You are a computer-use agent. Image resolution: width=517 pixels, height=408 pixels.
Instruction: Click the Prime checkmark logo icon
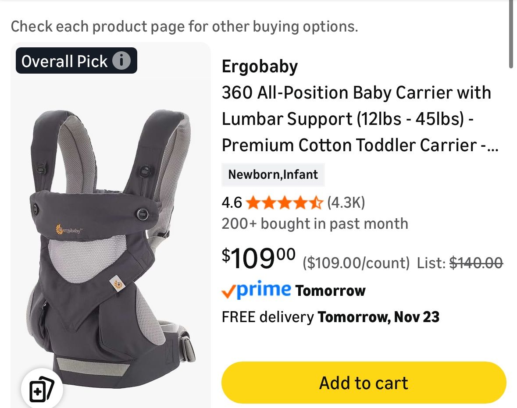(230, 291)
